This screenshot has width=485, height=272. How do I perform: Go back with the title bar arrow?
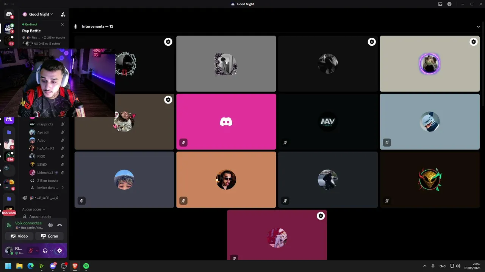click(6, 4)
